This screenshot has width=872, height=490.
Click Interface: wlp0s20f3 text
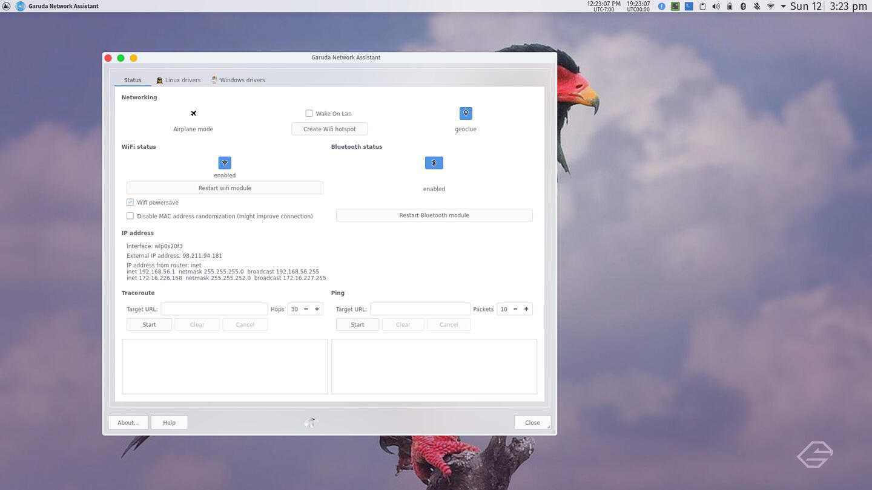point(154,246)
